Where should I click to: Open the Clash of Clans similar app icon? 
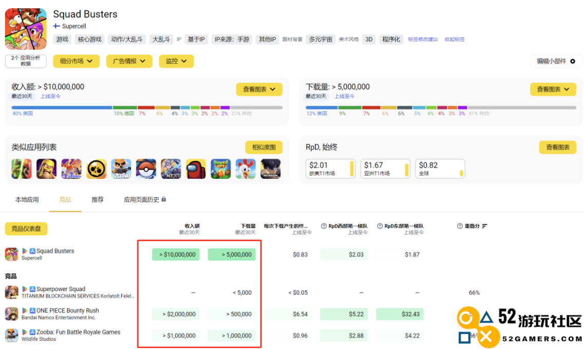coord(47,169)
